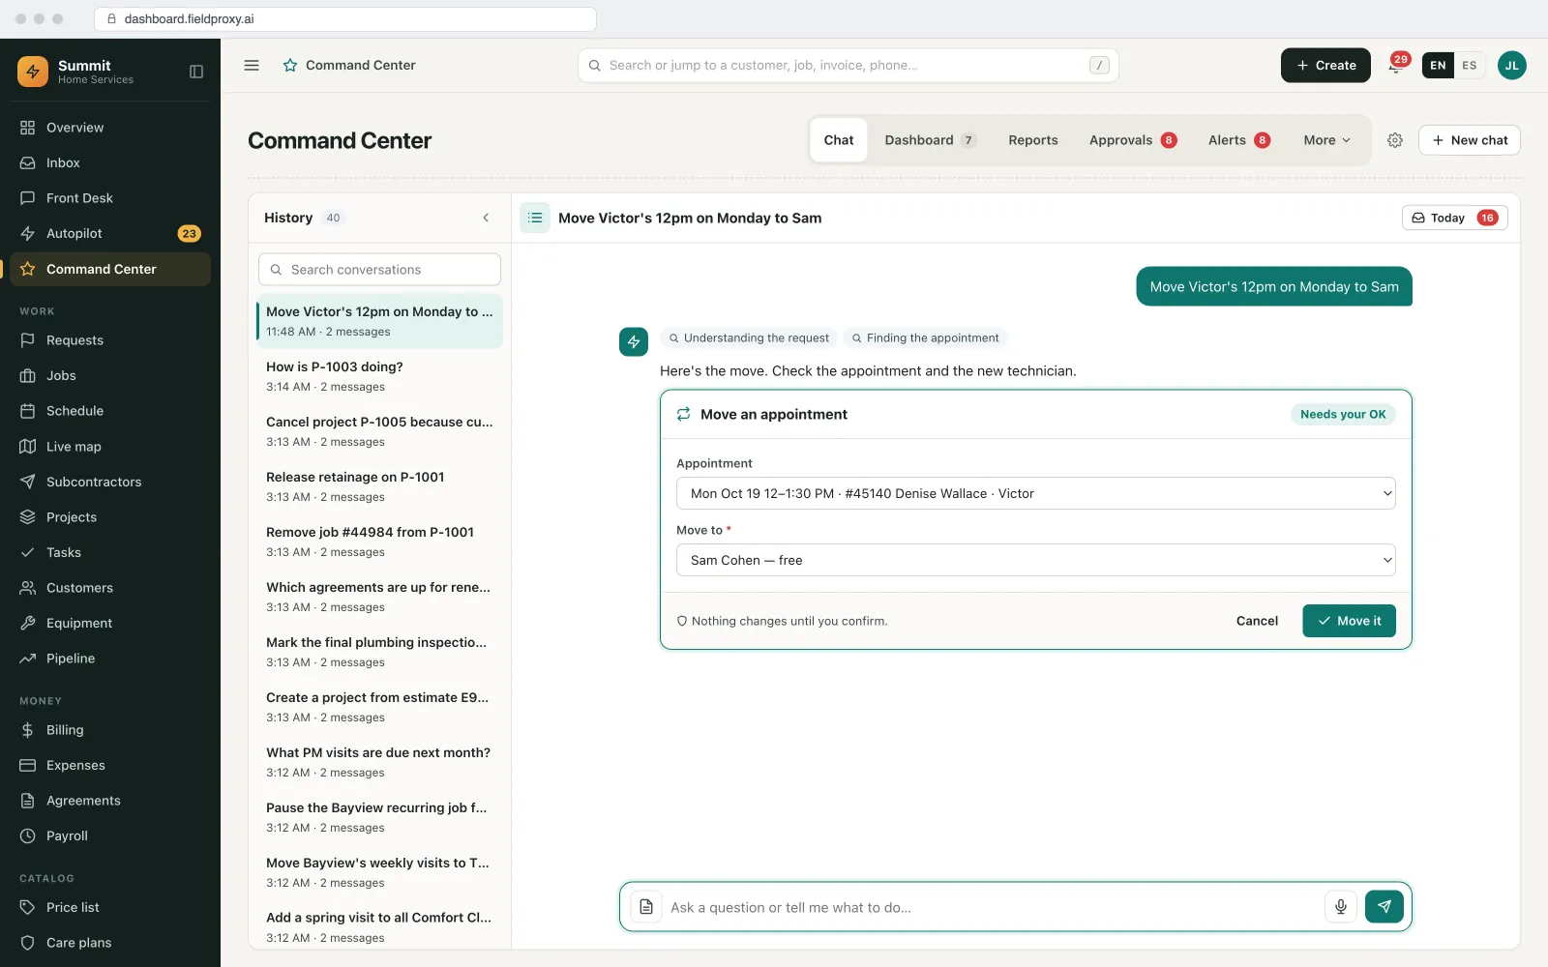The image size is (1548, 967).
Task: Activate the microphone voice input
Action: [x=1341, y=907]
